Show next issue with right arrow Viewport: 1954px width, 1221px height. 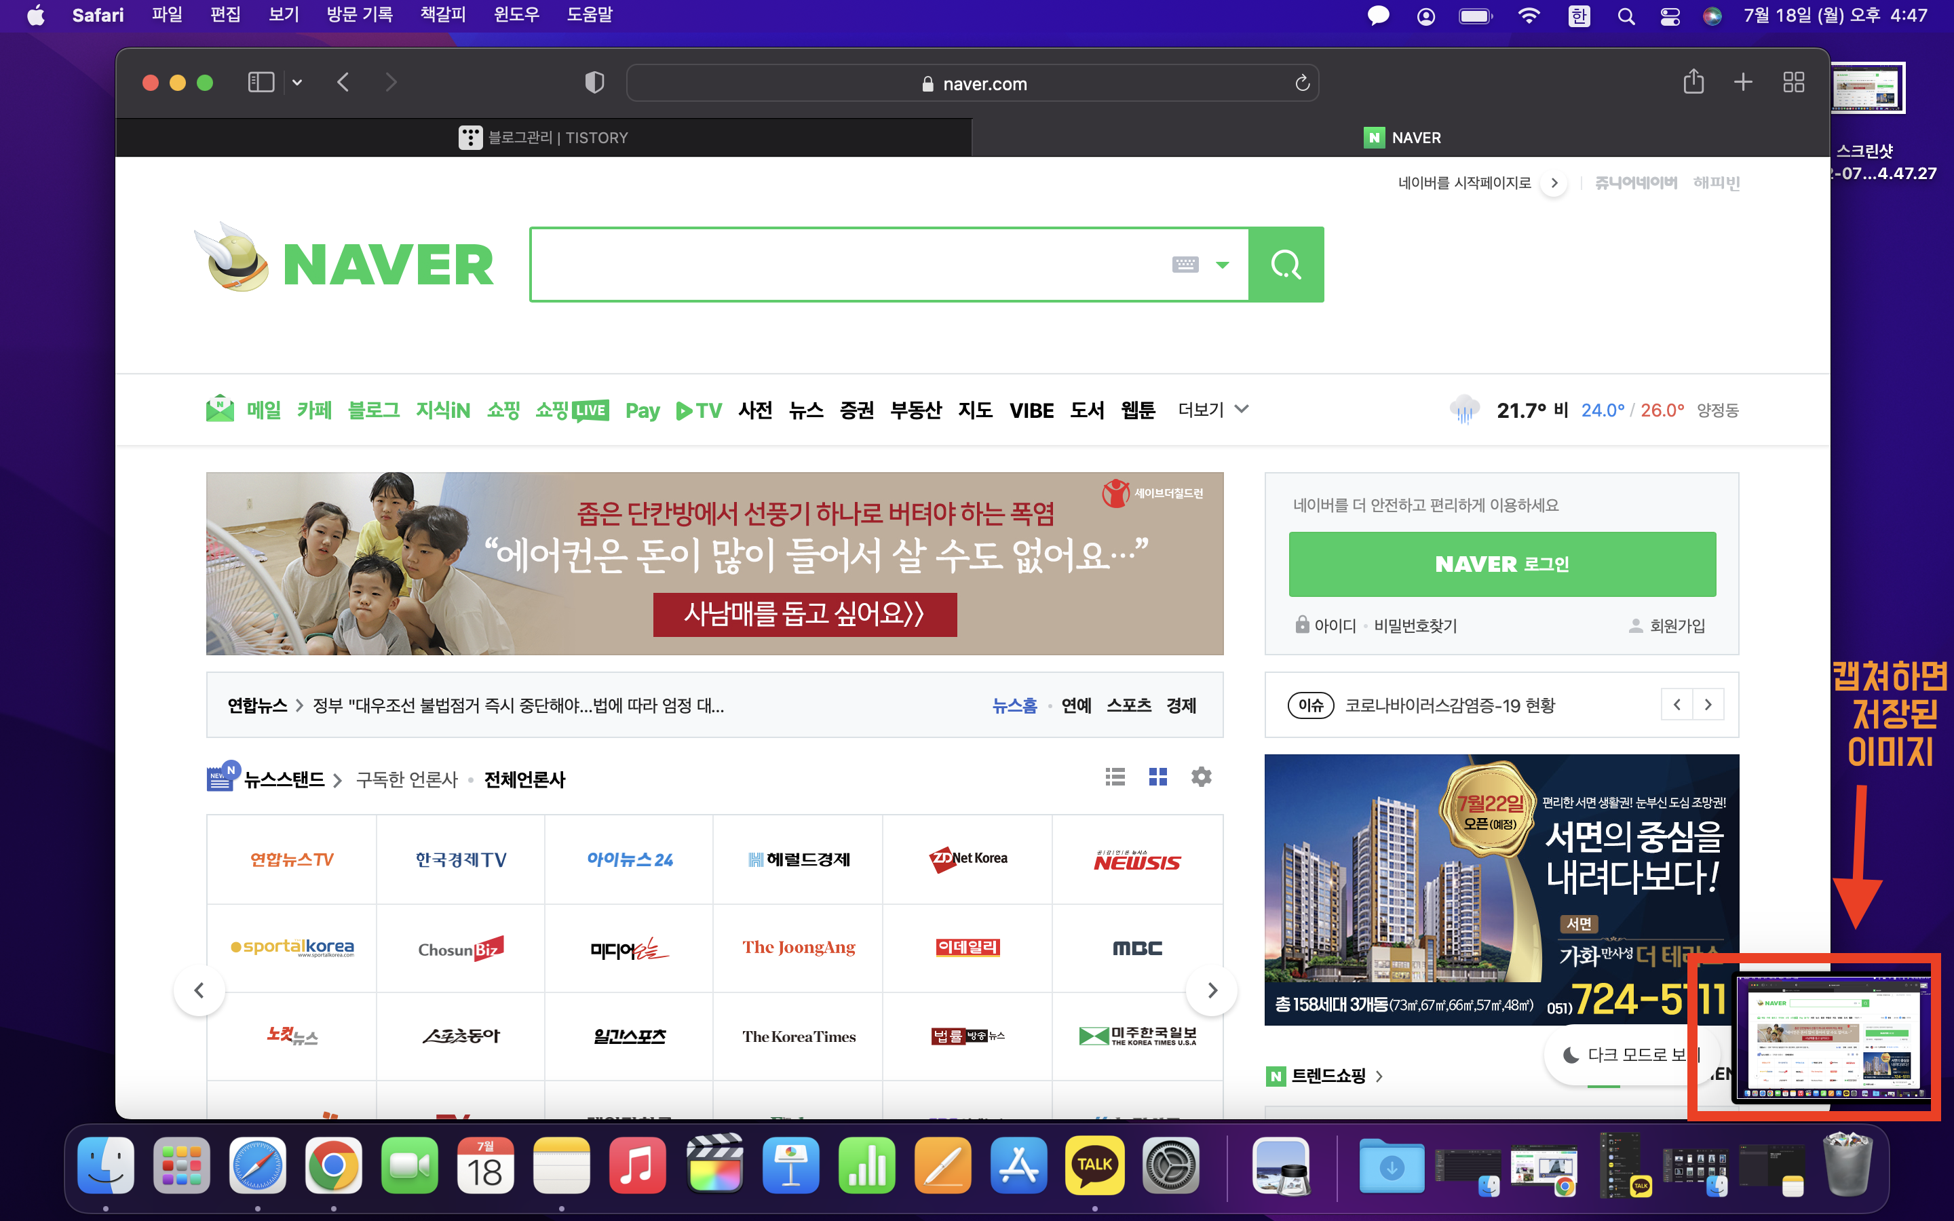point(1708,705)
